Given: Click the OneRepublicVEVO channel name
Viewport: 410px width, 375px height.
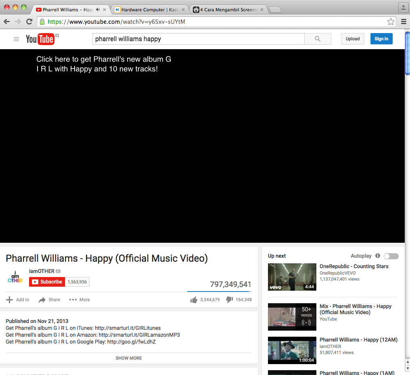Looking at the screenshot, I should pos(338,273).
